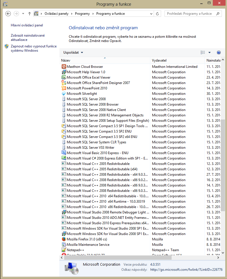This screenshot has width=227, height=279.
Task: Click the shield icon beside Zapnout nebo vypnout funkce
Action: [x=7, y=46]
